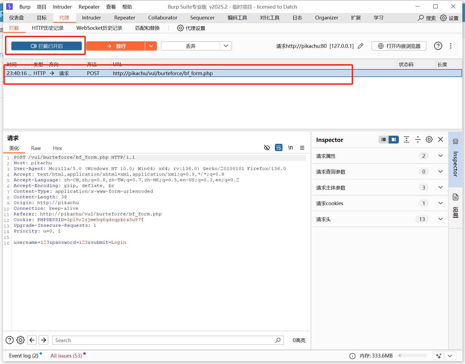The image size is (465, 364).
Task: Open the request editor hamburger menu
Action: pyautogui.click(x=302, y=148)
